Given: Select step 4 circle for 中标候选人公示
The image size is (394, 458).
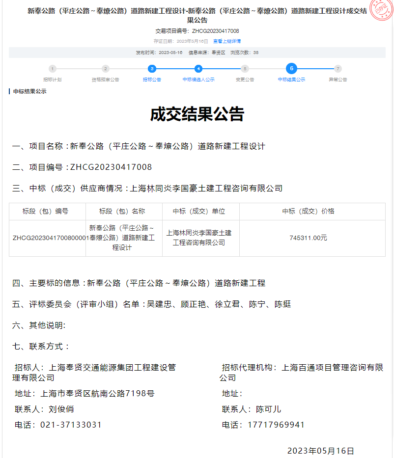Looking at the screenshot, I should coord(198,69).
